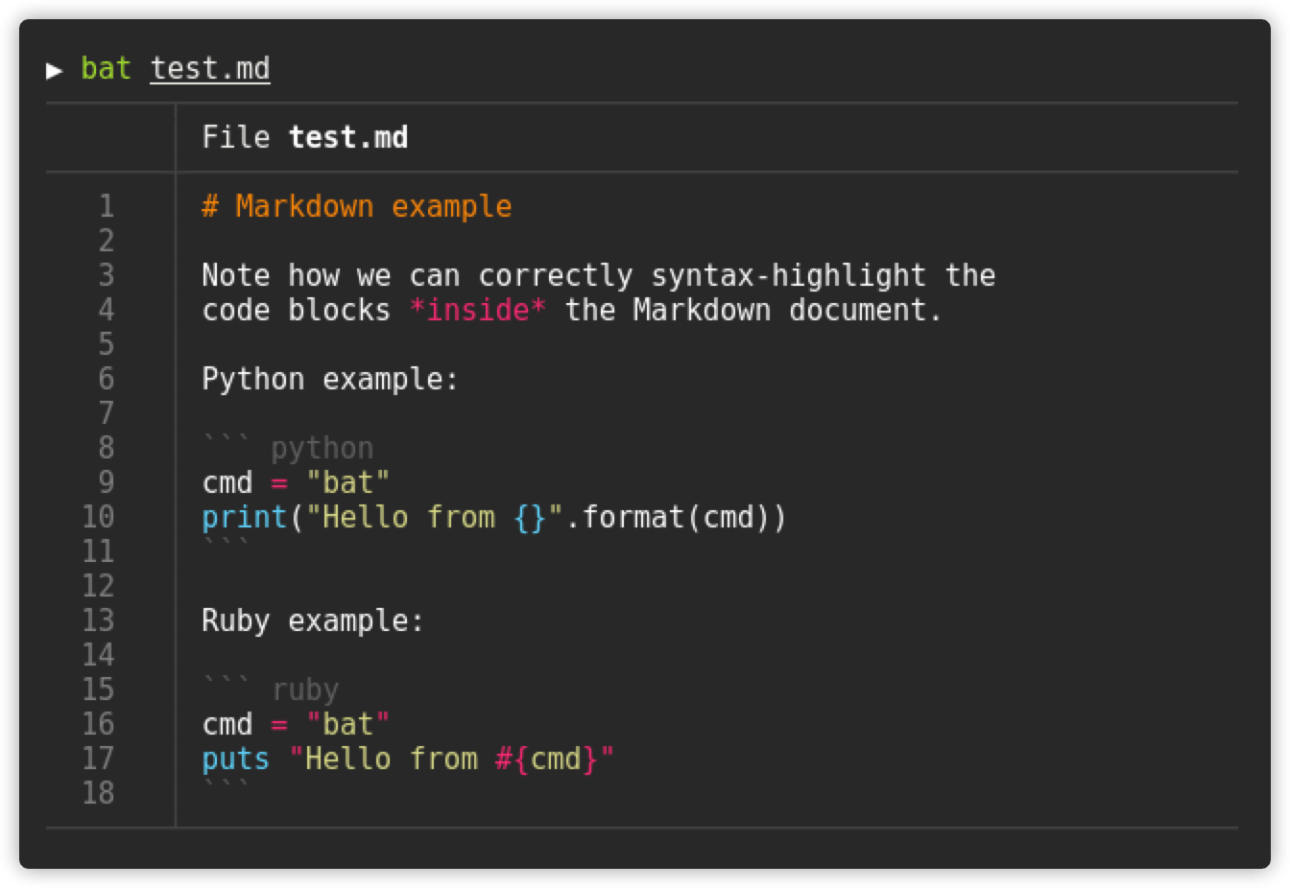Select the '# Markdown example' heading line
1290x888 pixels.
357,206
